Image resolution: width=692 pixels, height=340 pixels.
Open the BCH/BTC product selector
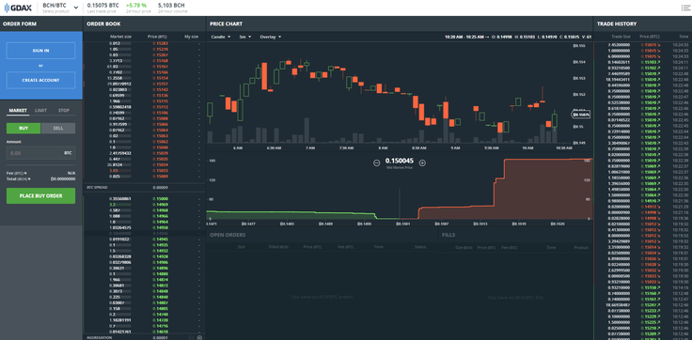coord(60,8)
